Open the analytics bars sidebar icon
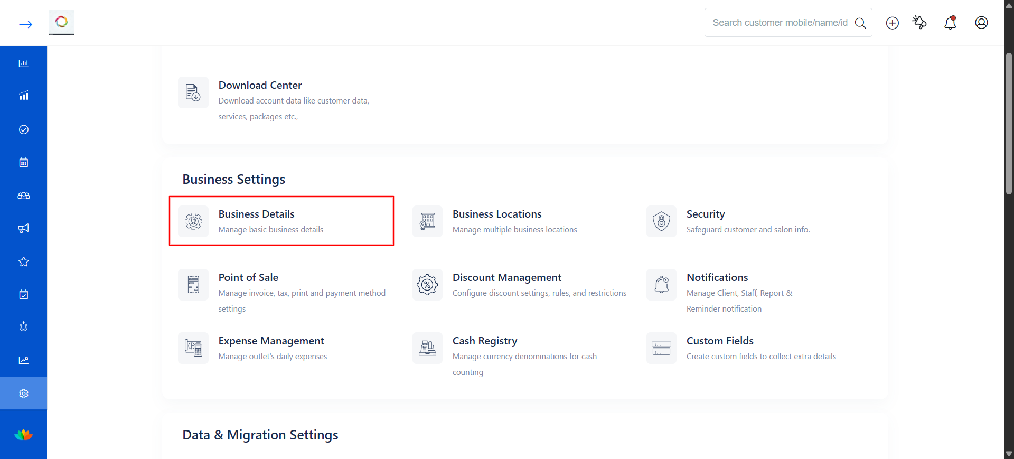This screenshot has width=1014, height=459. [x=24, y=96]
